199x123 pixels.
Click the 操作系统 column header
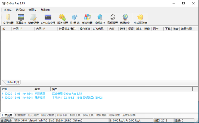coord(85,29)
